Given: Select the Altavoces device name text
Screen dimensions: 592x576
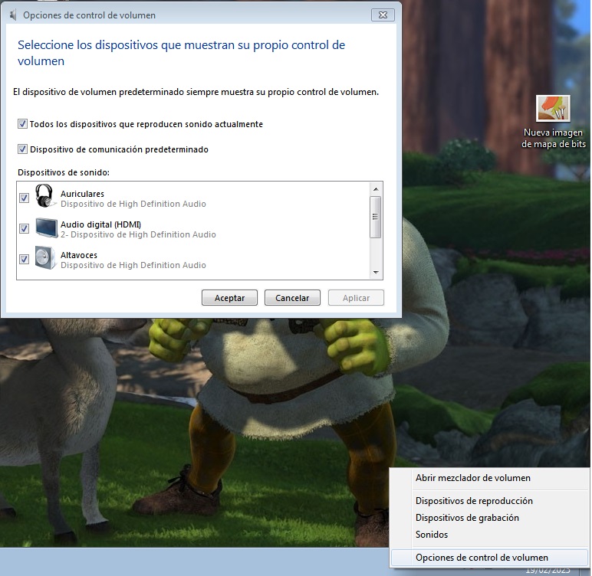Looking at the screenshot, I should click(x=79, y=255).
